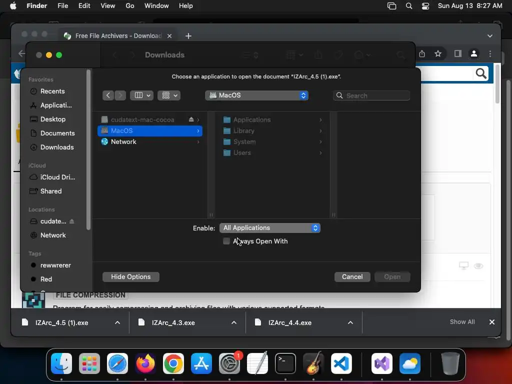
Task: Open Visual Studio Code from the Dock
Action: (x=341, y=363)
